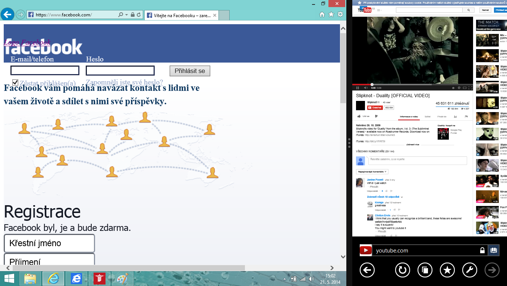This screenshot has height=286, width=507.
Task: Click the forward arrow beside Facebook address bar
Action: tap(21, 15)
